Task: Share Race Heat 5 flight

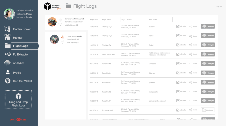Action: click(x=193, y=63)
